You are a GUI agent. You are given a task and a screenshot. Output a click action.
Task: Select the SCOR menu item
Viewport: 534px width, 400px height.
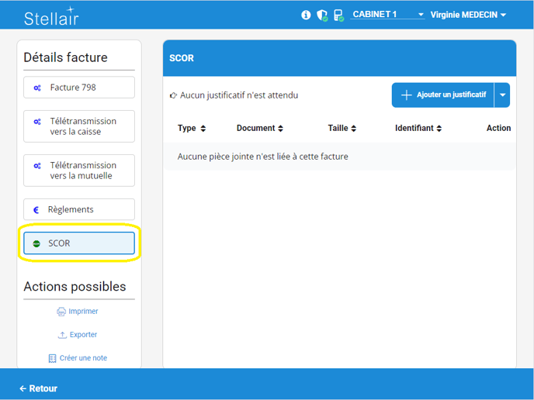pyautogui.click(x=79, y=243)
